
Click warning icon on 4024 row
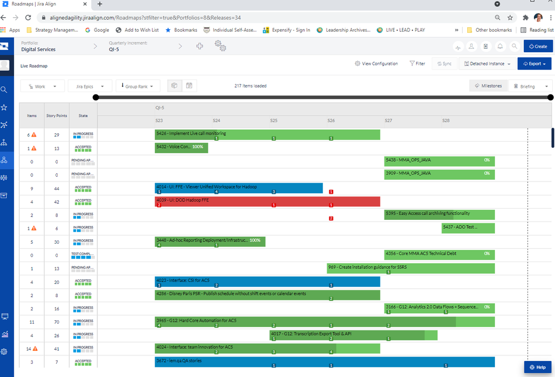[35, 349]
